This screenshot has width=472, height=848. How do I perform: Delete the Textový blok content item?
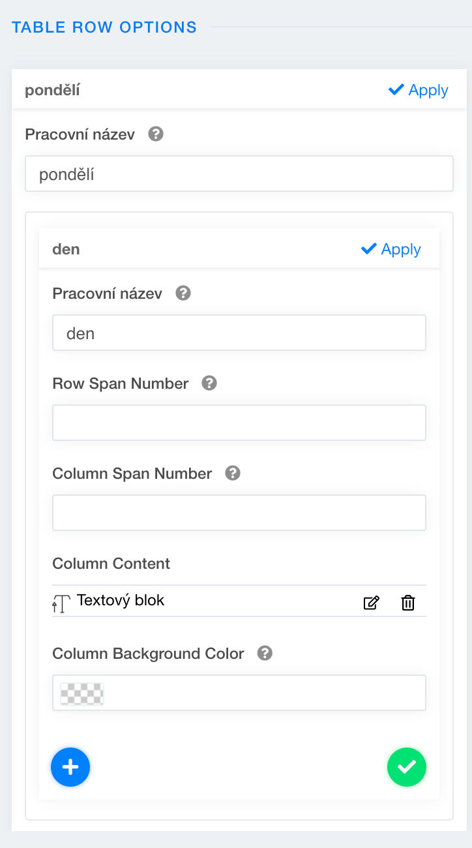(x=408, y=603)
